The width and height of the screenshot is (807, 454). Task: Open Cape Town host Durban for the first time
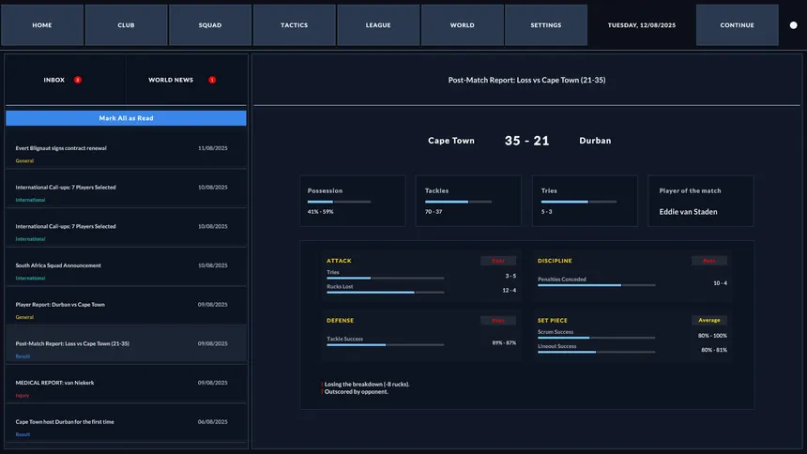click(126, 423)
